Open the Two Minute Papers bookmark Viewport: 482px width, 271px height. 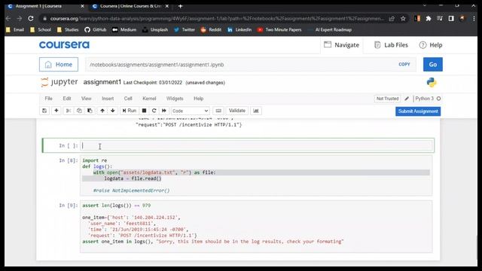click(x=279, y=30)
